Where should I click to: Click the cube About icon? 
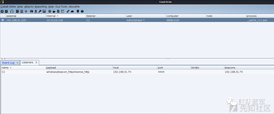coord(82,11)
